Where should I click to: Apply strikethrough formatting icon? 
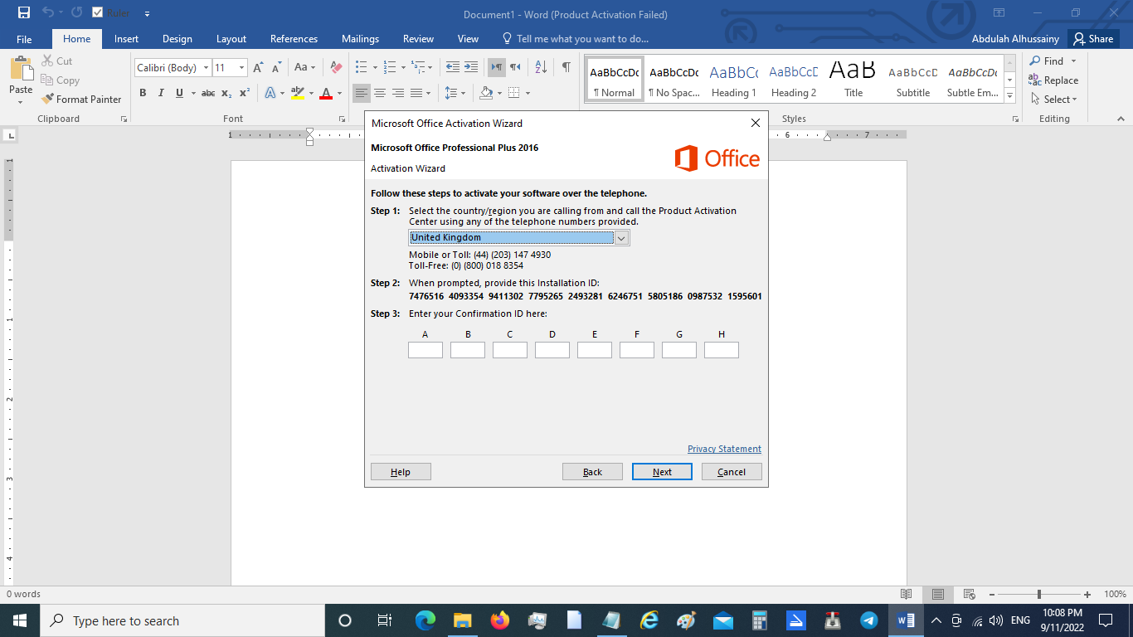(208, 93)
